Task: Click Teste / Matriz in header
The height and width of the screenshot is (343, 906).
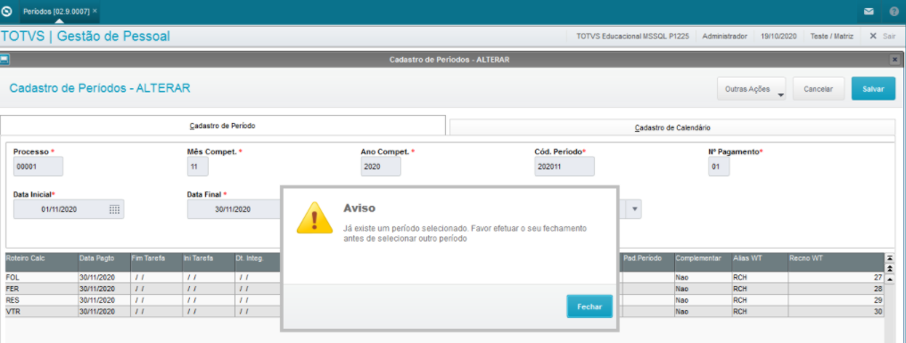Action: pos(831,36)
